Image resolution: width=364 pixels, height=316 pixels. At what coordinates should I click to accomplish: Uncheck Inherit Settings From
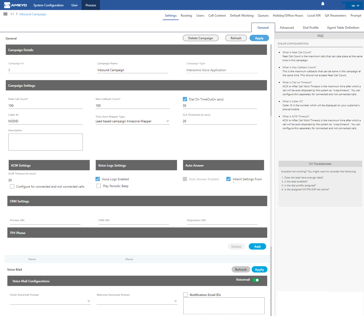point(228,179)
